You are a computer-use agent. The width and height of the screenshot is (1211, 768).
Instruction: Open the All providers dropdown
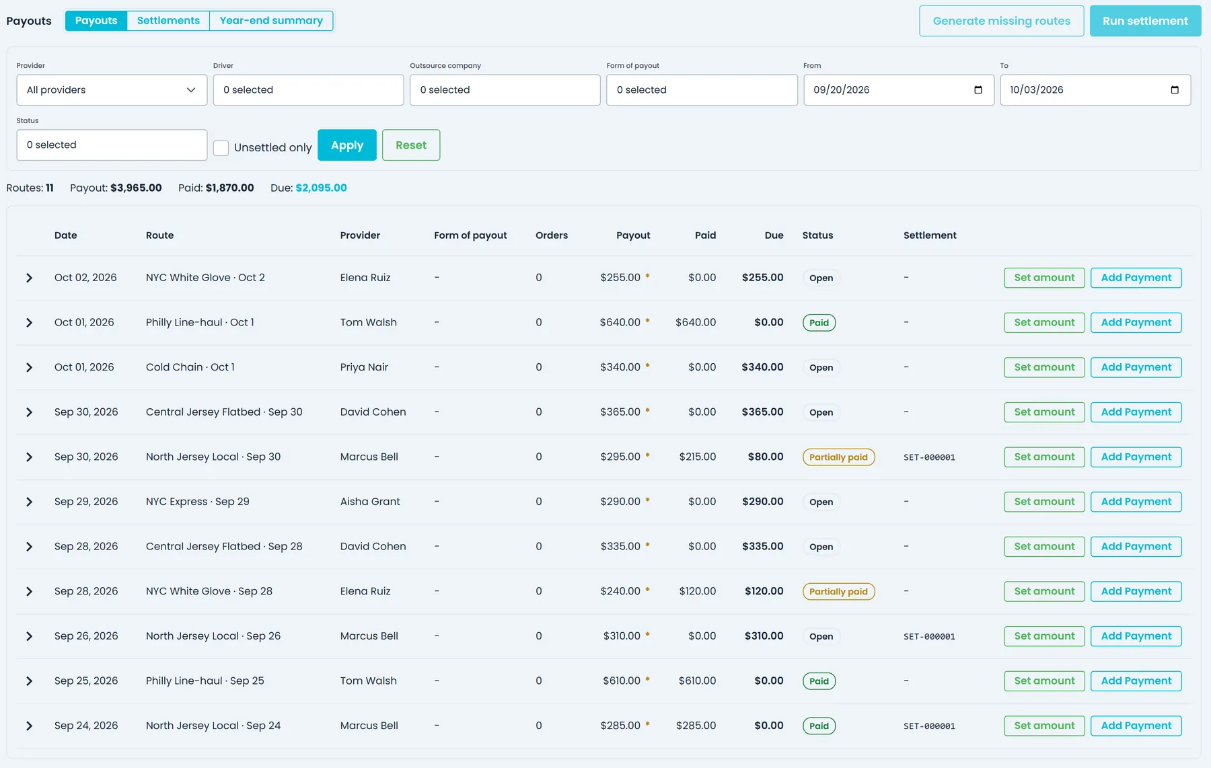coord(112,90)
